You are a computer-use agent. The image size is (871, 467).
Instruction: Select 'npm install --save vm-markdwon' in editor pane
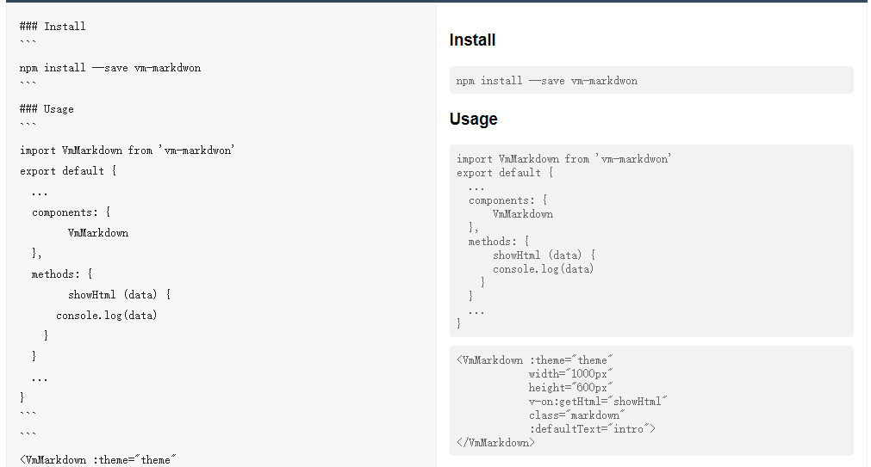[x=110, y=68]
